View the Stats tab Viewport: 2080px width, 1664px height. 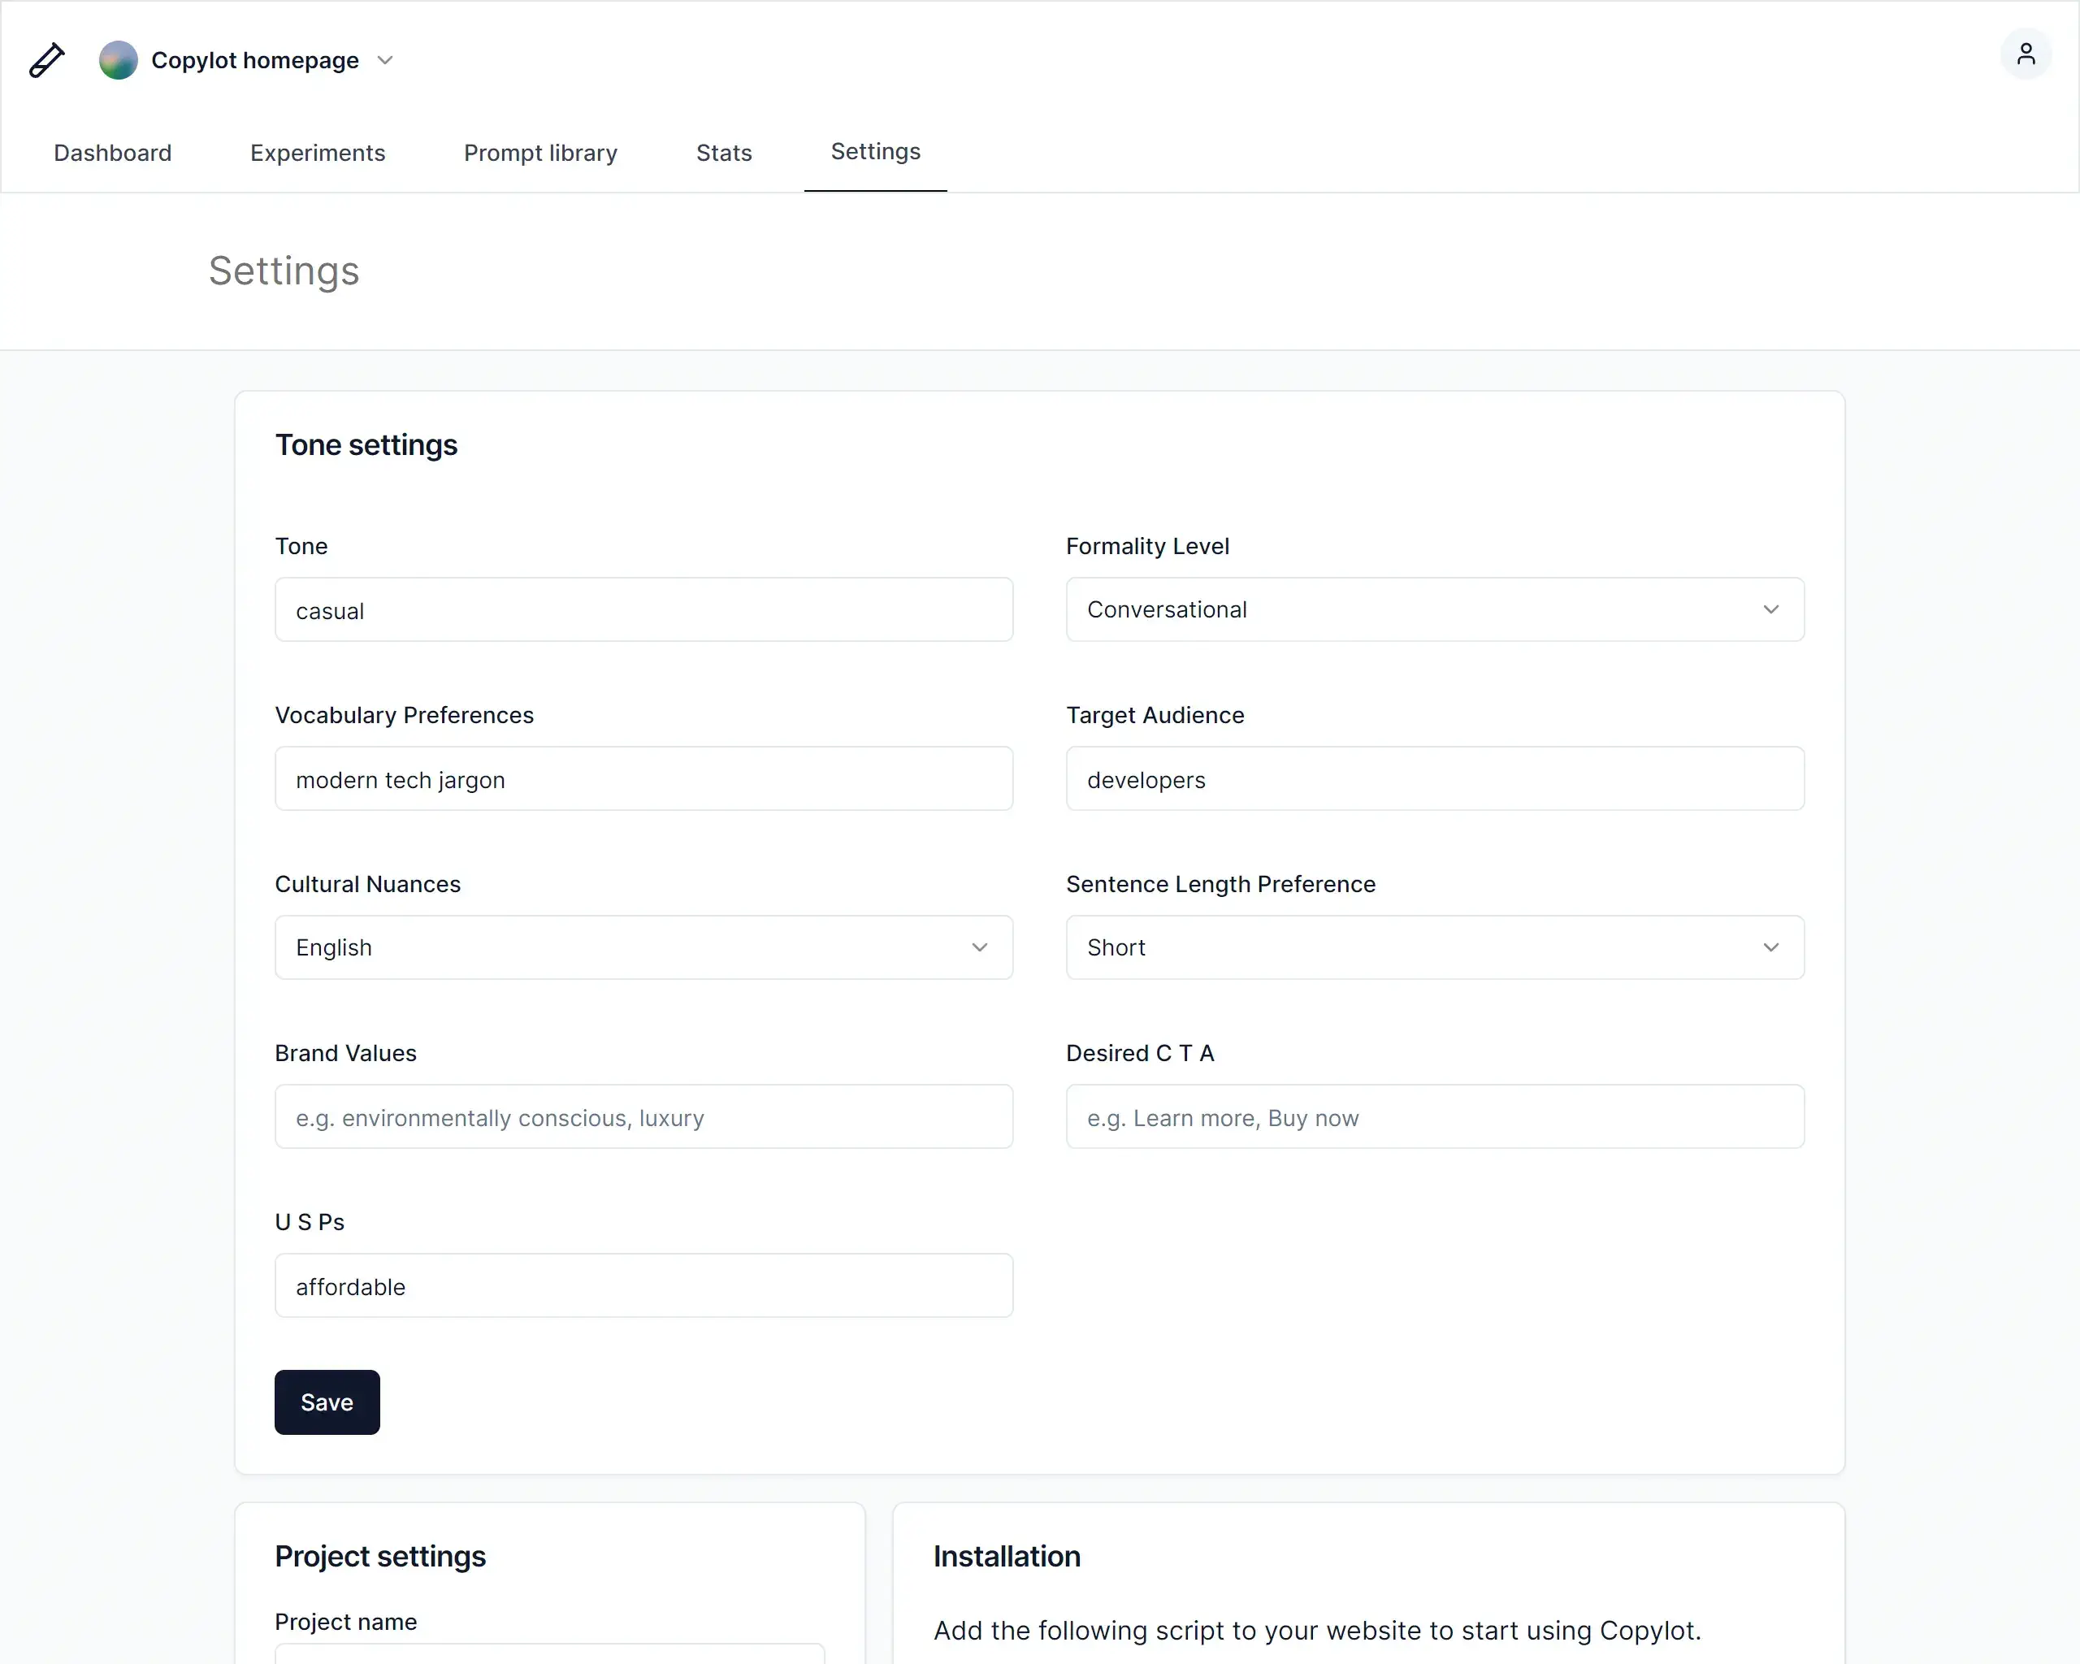[724, 153]
